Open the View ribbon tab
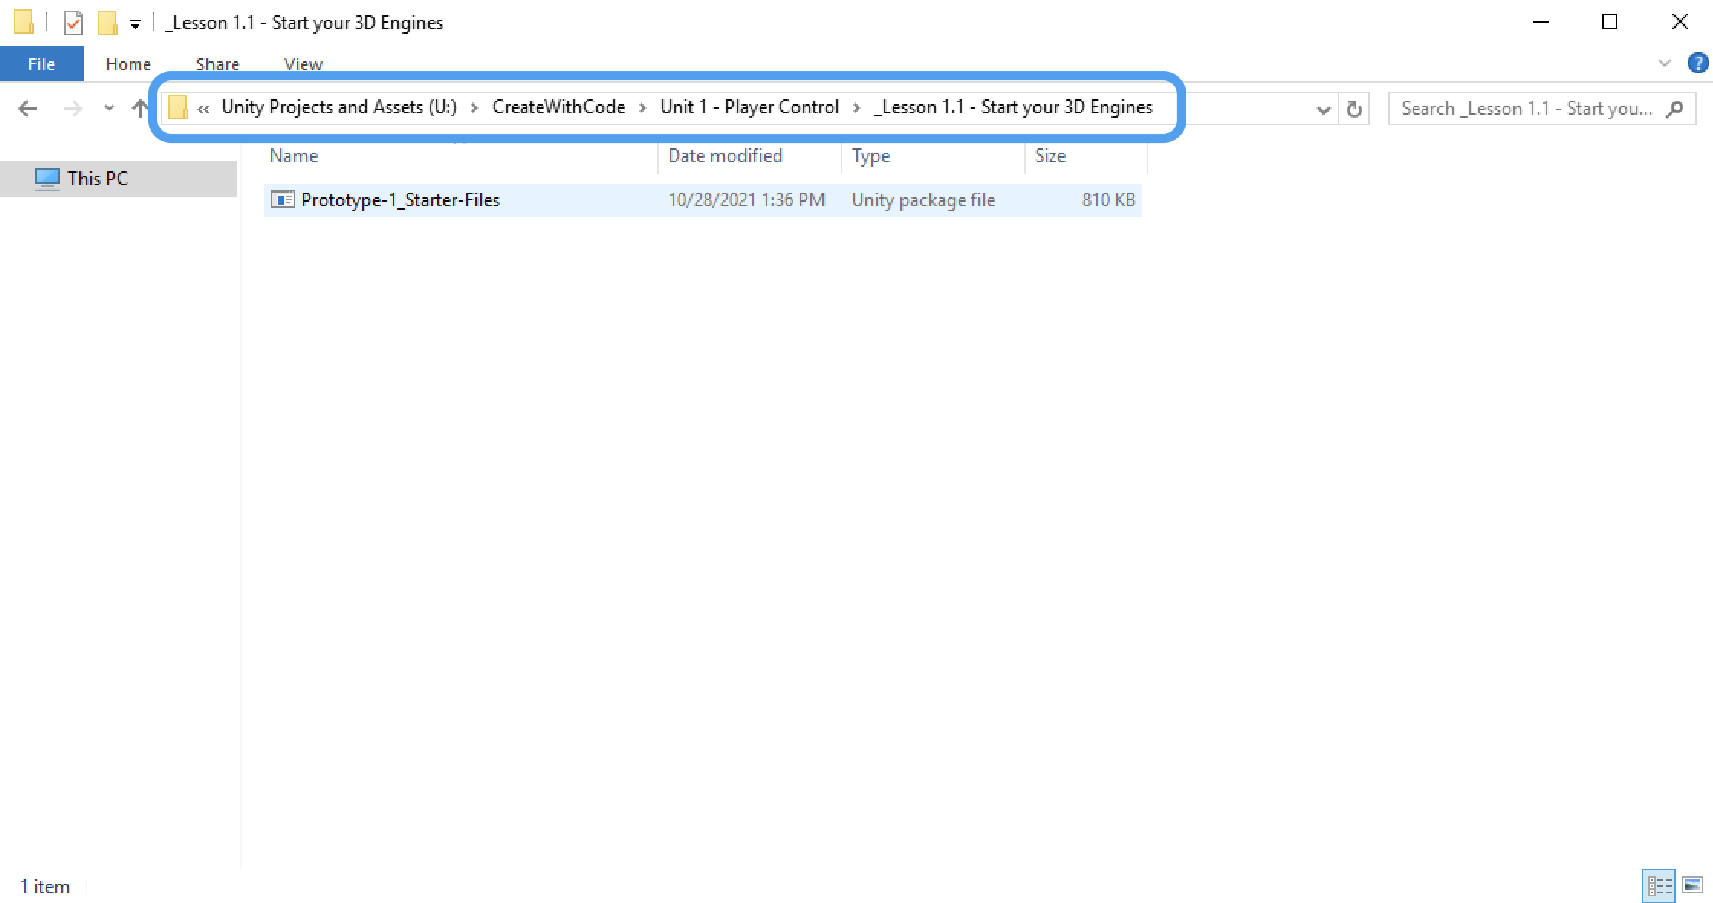This screenshot has width=1713, height=903. click(303, 64)
